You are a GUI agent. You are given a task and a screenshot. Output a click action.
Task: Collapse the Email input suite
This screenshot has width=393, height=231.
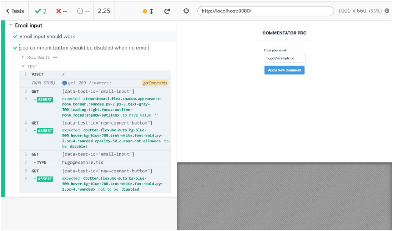tap(28, 25)
